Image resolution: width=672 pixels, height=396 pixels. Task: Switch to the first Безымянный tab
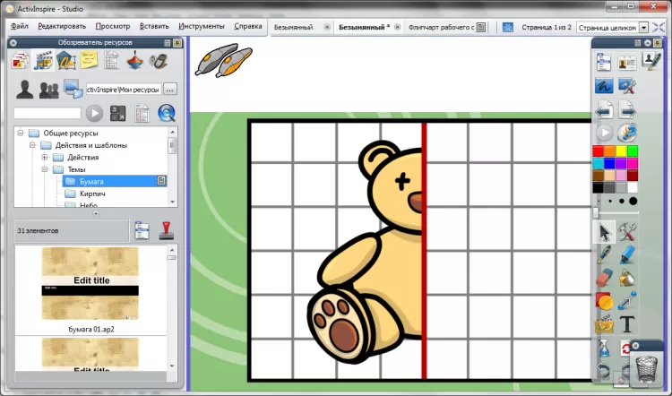pyautogui.click(x=292, y=27)
